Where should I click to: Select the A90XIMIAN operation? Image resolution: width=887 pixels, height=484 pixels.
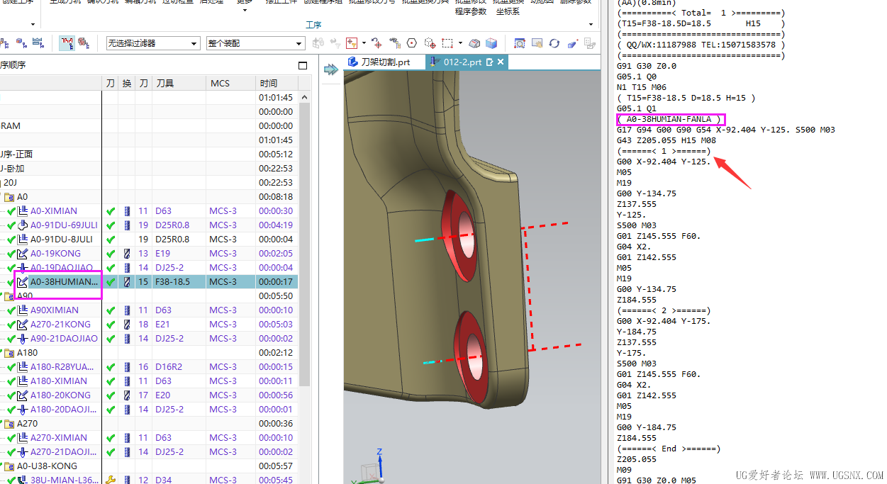[55, 310]
